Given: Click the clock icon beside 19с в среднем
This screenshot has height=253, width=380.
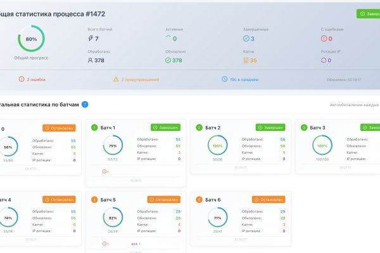Looking at the screenshot, I should pos(225,79).
